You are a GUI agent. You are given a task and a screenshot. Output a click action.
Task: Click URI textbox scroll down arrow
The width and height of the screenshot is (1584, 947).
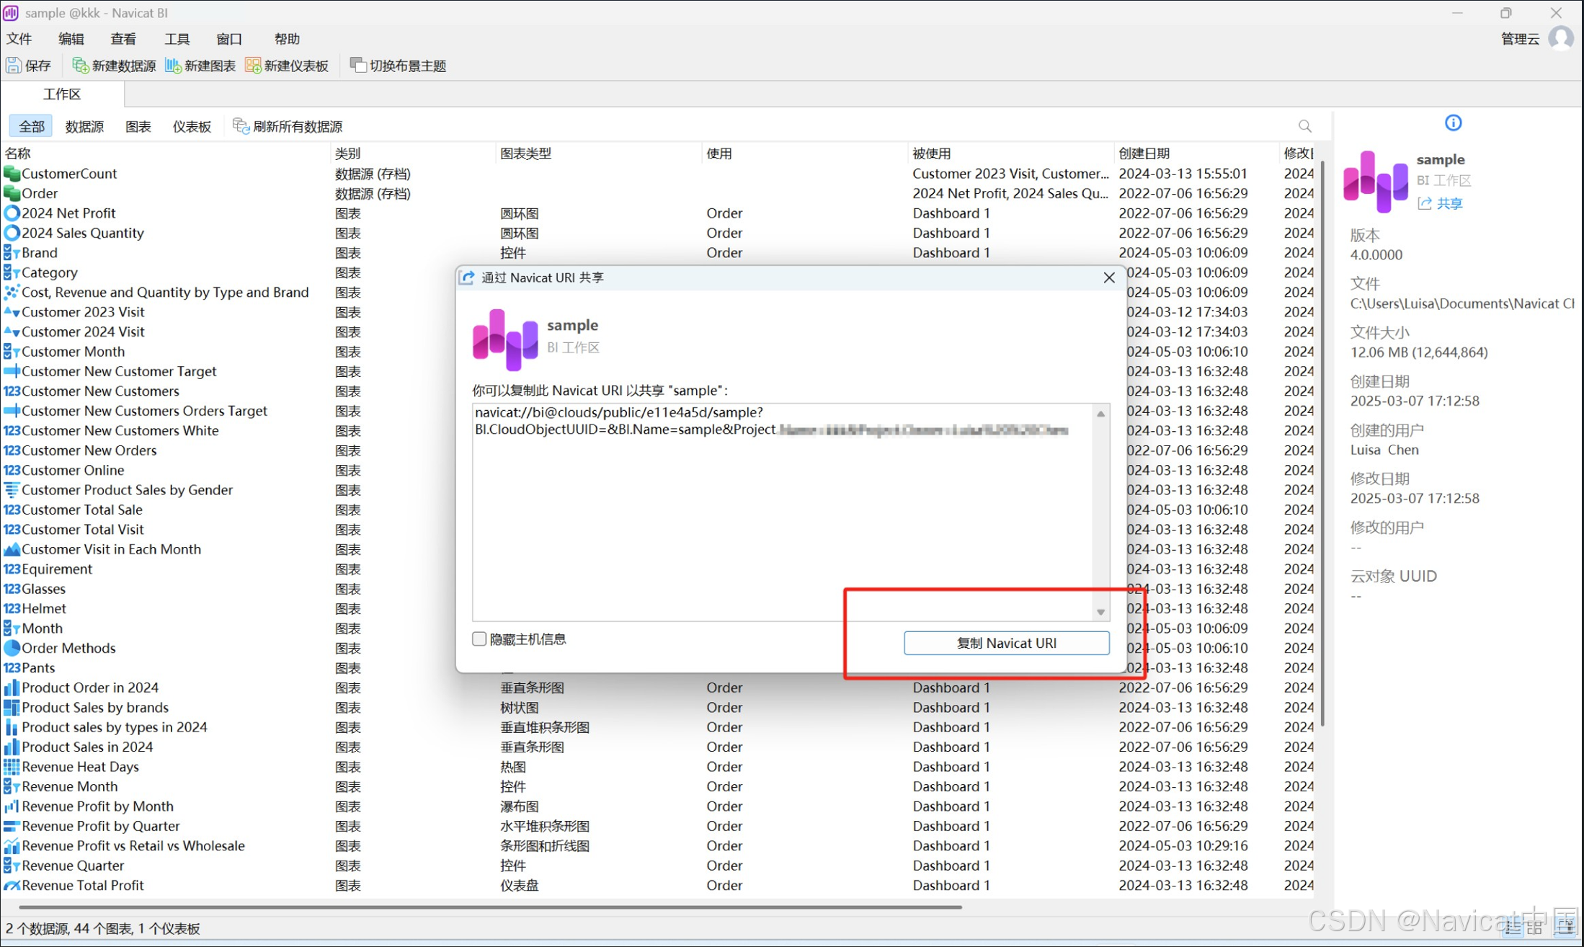[1100, 612]
